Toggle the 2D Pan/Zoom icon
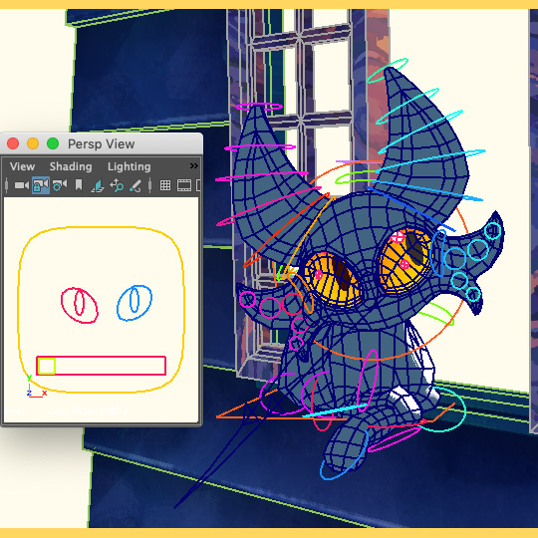Screen dimensions: 538x538 117,185
